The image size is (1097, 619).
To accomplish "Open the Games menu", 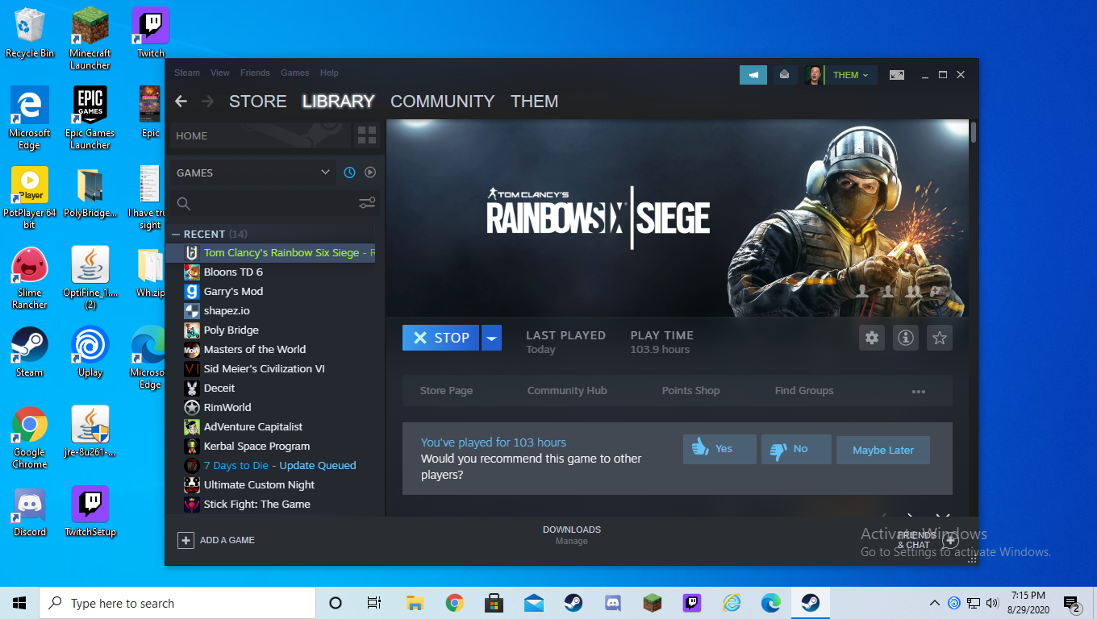I will coord(295,73).
